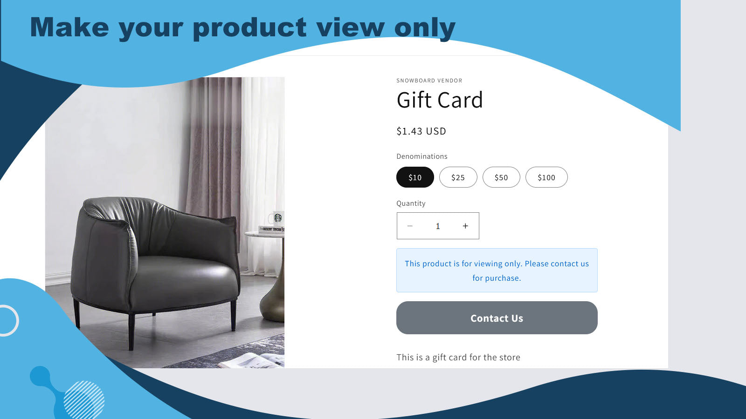
Task: Click the Denominations label
Action: click(x=422, y=156)
